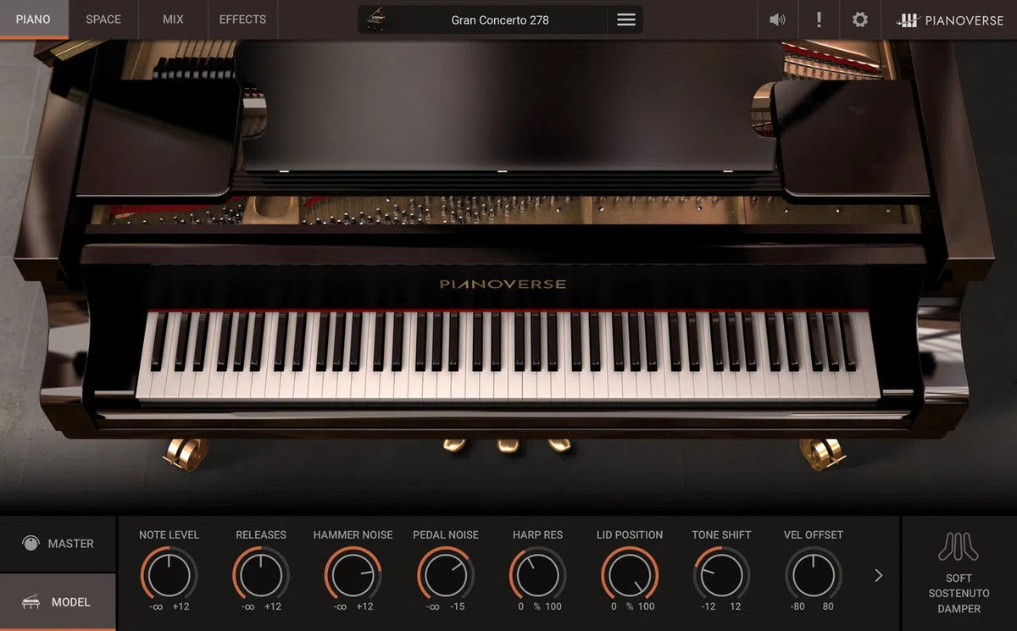Switch to the SPACE tab

click(103, 19)
